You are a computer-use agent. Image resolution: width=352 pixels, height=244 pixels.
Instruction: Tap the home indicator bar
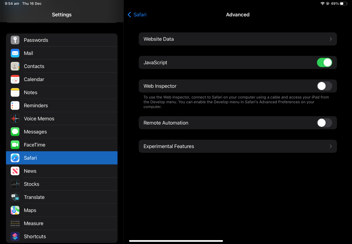(176, 241)
